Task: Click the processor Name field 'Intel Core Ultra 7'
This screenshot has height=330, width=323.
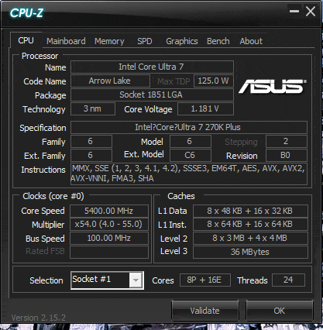Action: 152,67
